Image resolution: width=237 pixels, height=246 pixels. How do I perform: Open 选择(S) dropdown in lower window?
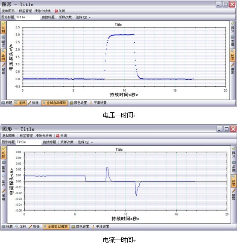(x=85, y=142)
